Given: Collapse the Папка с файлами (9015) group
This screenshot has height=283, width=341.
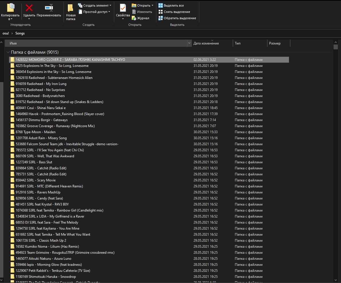Looking at the screenshot, I should (8, 52).
